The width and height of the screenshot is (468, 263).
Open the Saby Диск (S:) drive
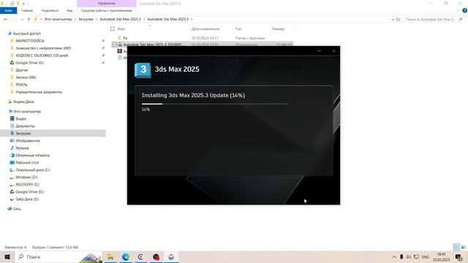pos(27,199)
